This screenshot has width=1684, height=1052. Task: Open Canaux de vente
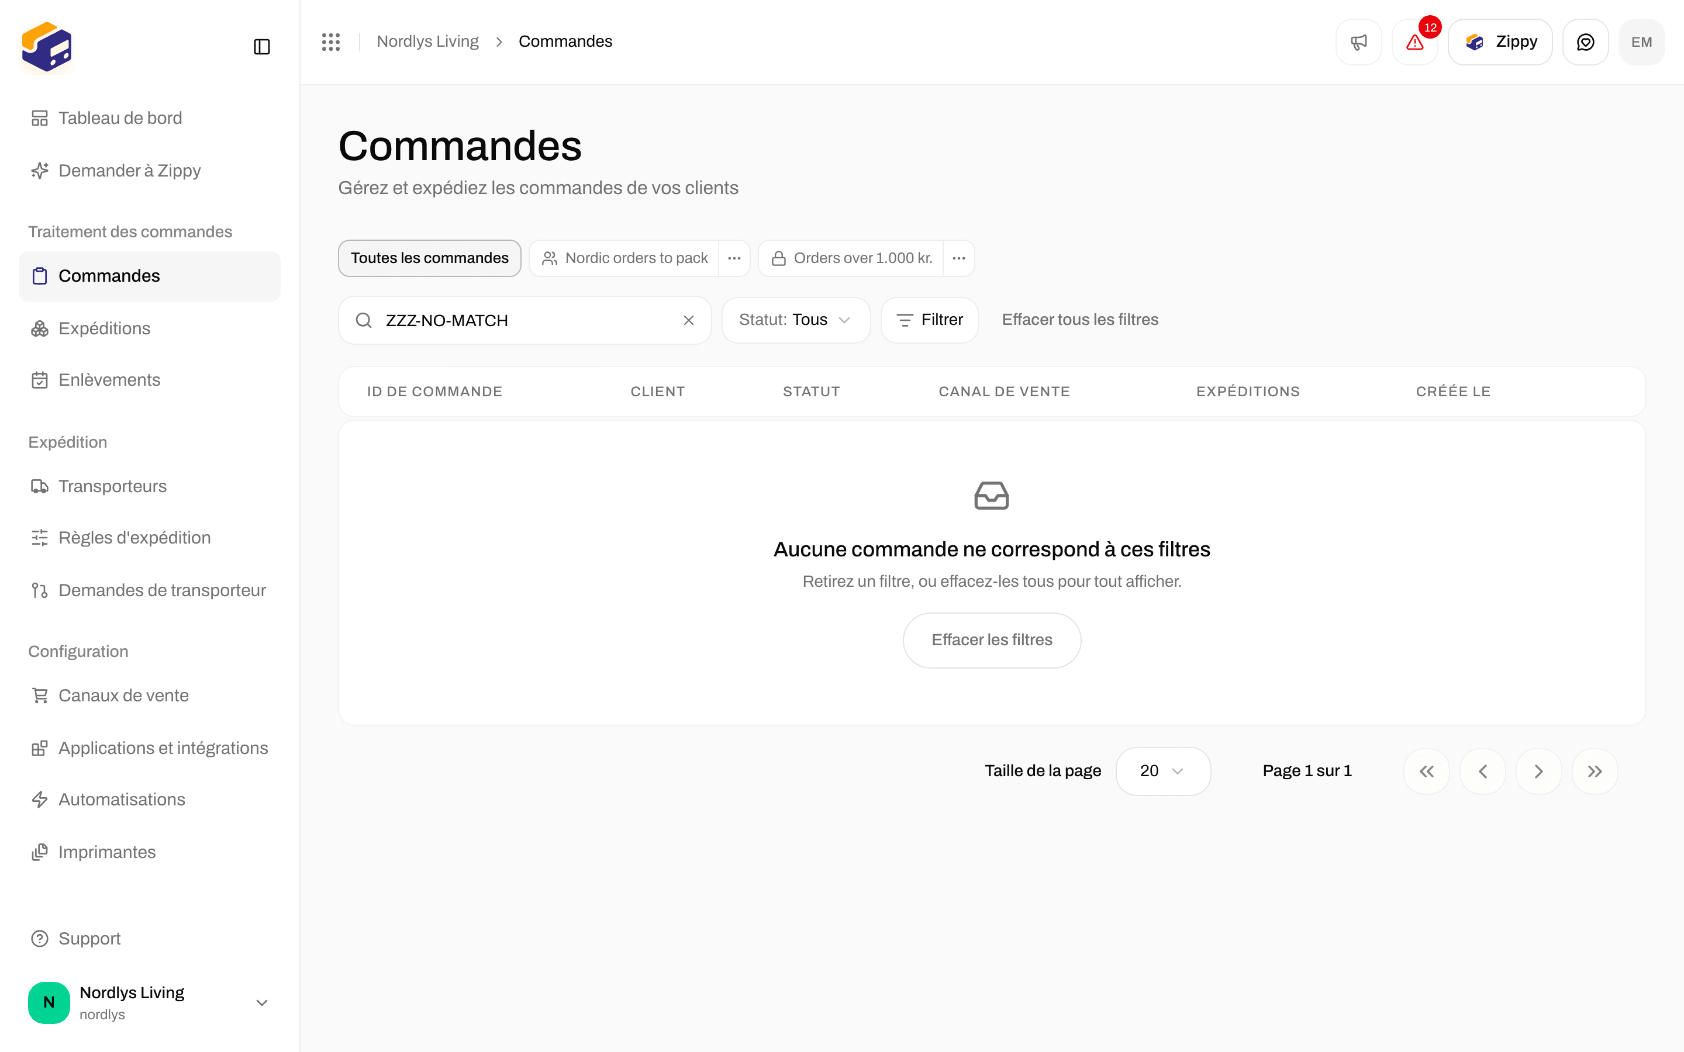pos(150,695)
